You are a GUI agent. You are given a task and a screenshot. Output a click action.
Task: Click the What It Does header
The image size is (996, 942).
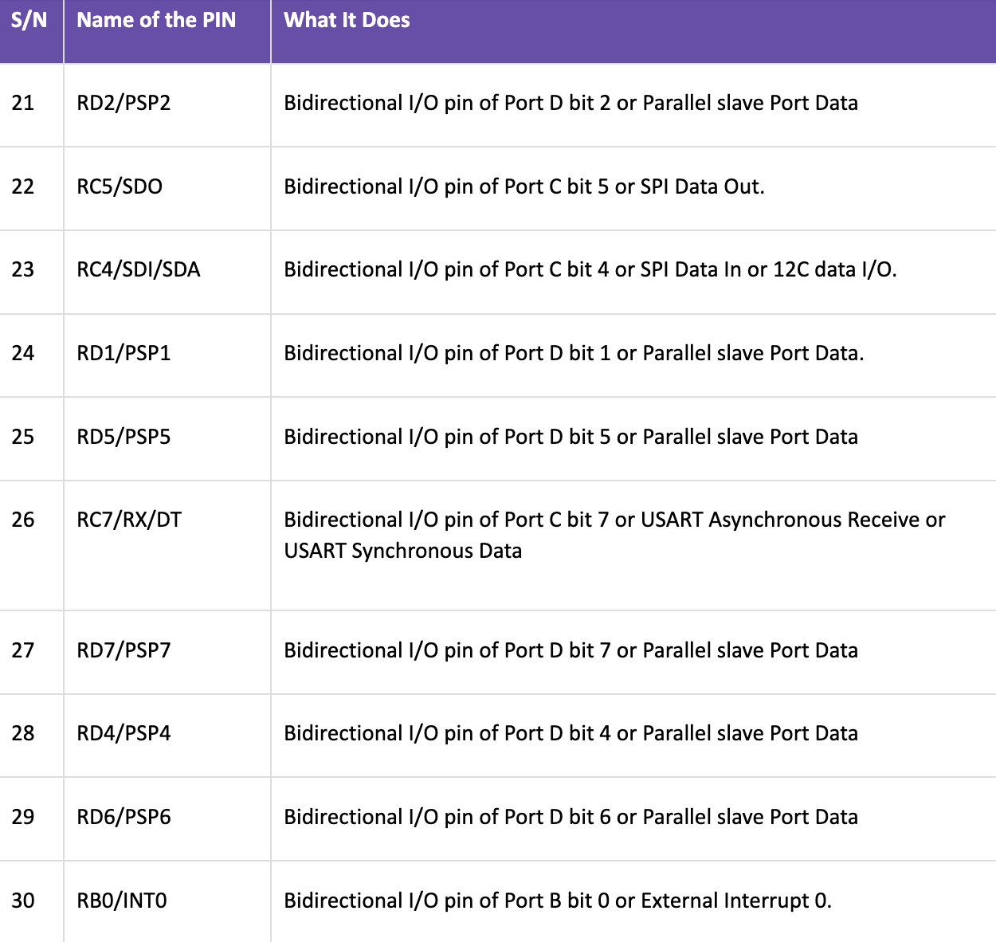click(347, 21)
